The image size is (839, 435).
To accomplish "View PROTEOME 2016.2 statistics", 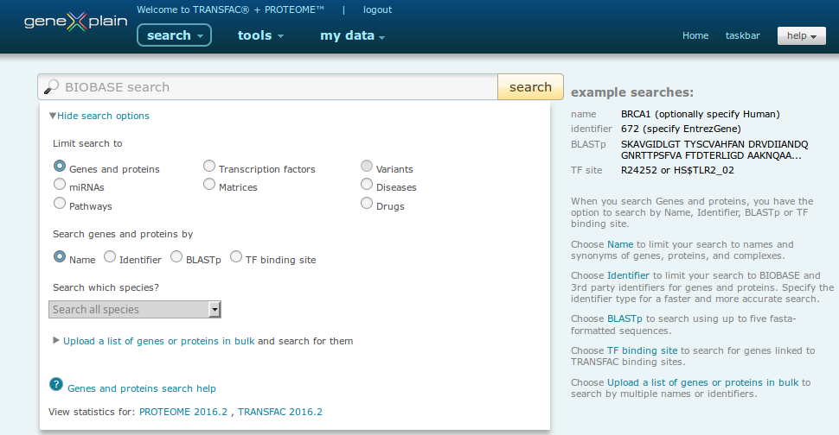I will [x=183, y=412].
